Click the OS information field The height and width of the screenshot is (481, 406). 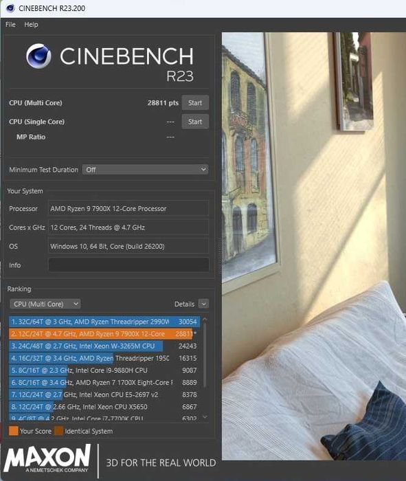click(x=128, y=246)
